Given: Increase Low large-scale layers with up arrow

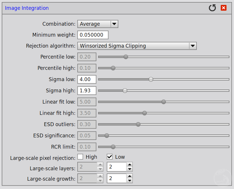Looking at the screenshot, I should pos(130,165).
